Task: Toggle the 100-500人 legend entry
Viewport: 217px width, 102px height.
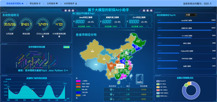Action: coord(162,87)
